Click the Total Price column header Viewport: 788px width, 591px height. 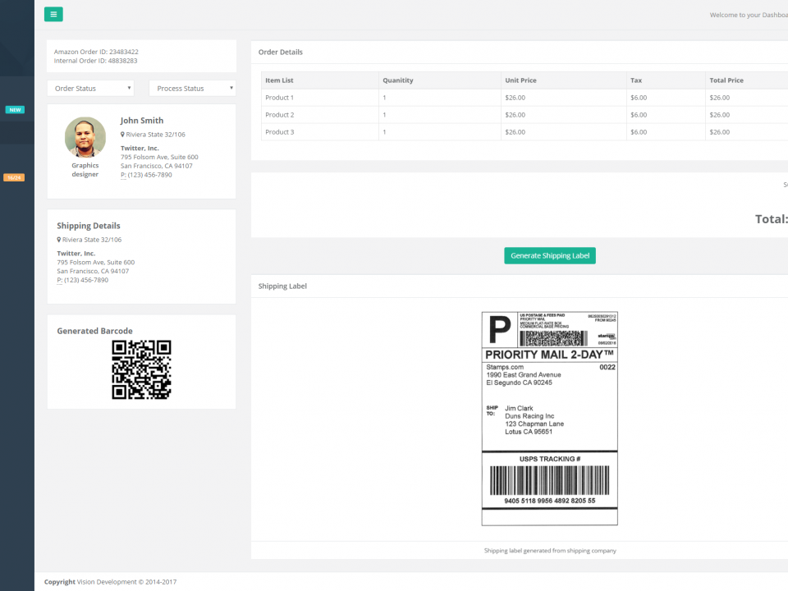[726, 80]
